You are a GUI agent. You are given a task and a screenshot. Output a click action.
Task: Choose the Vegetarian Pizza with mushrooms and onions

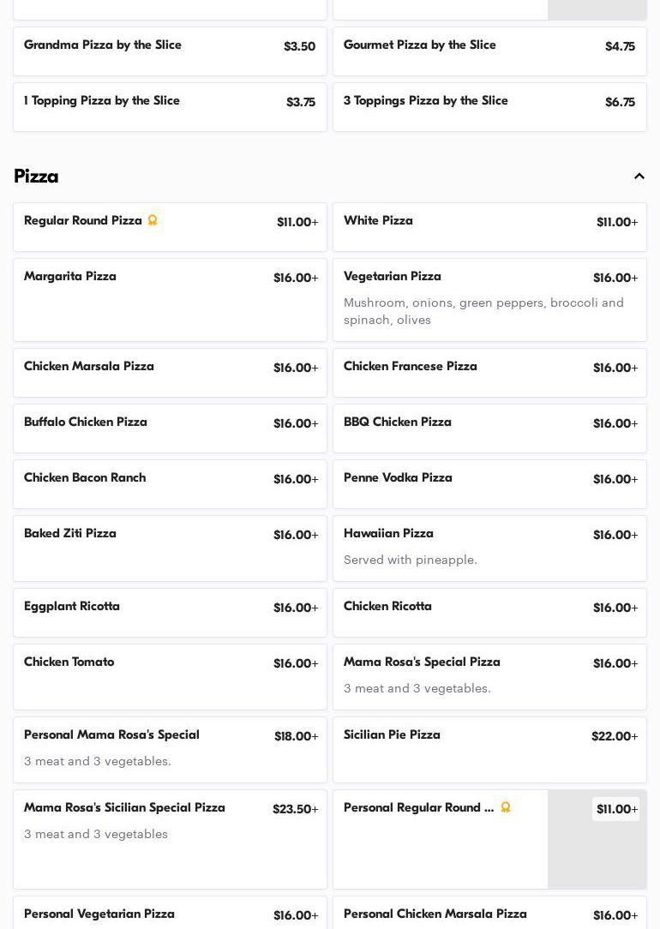pos(489,300)
